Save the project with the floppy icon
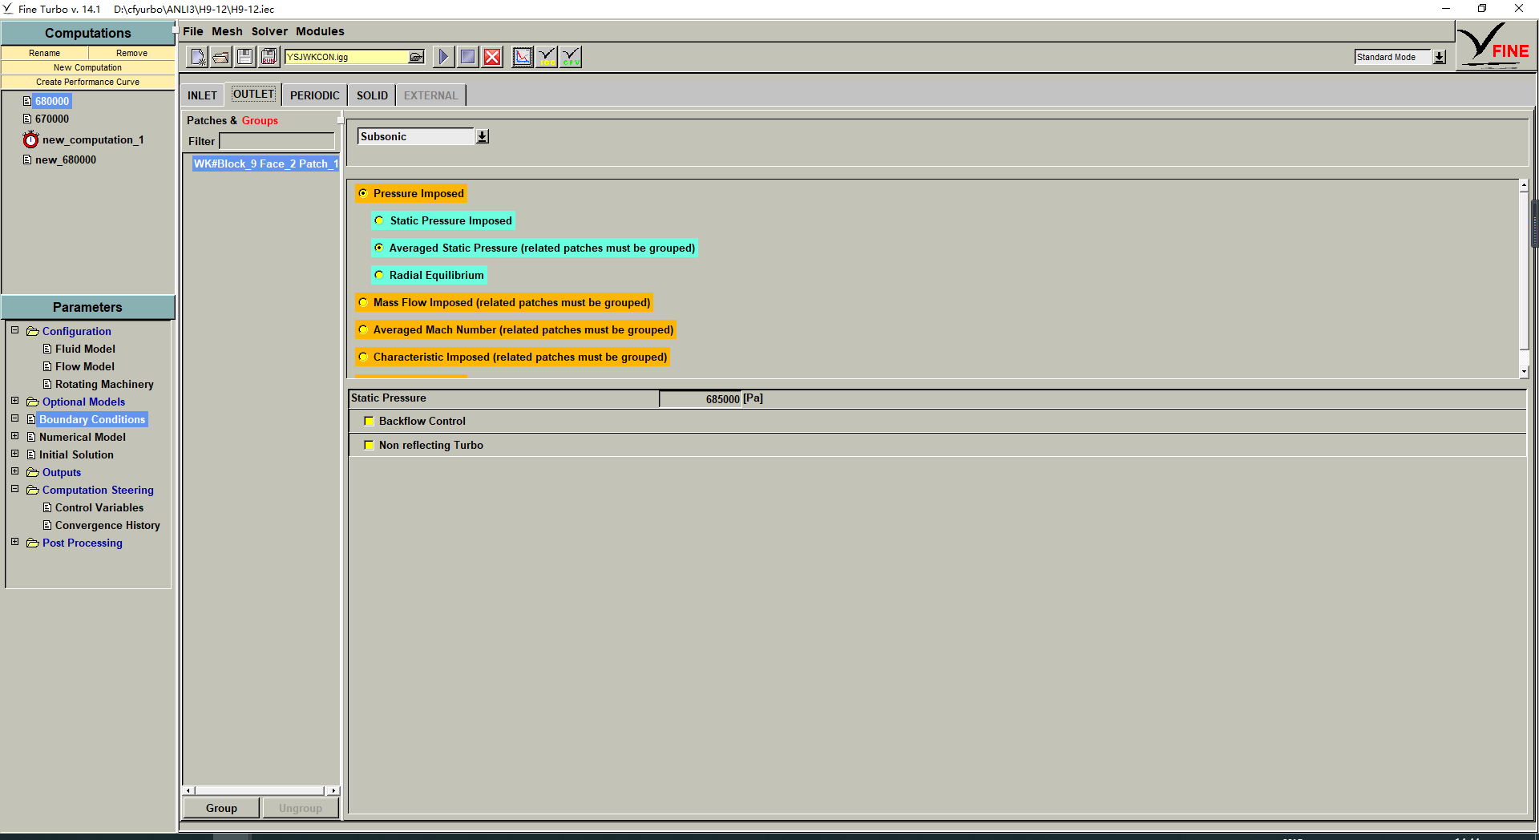The width and height of the screenshot is (1539, 840). point(245,57)
